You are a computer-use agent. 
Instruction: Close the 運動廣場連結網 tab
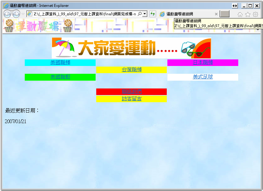coord(216,14)
